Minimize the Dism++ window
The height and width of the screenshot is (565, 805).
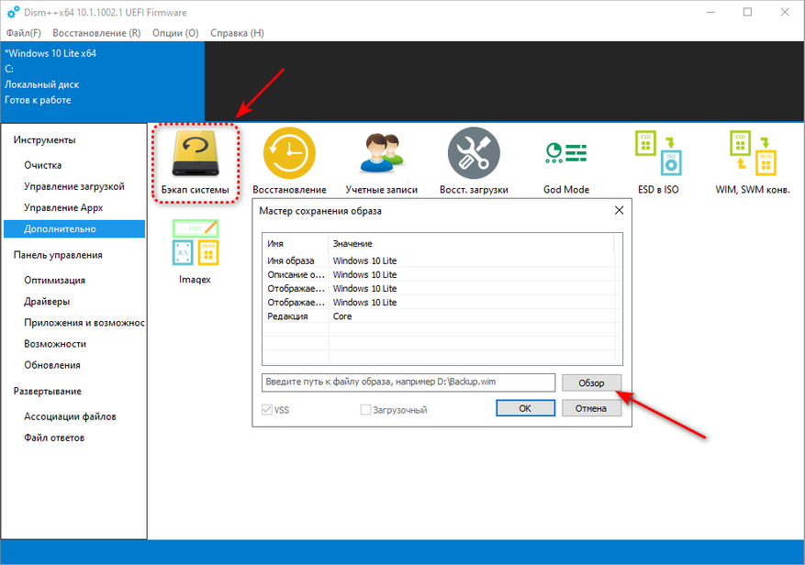click(x=710, y=12)
